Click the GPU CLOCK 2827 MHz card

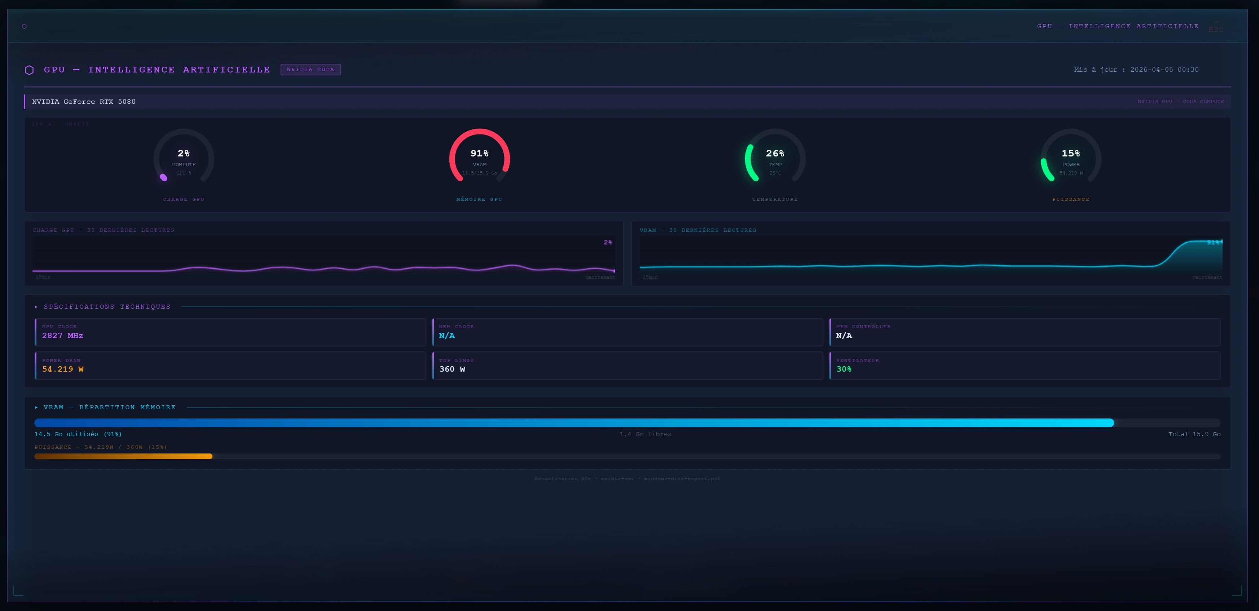[230, 332]
